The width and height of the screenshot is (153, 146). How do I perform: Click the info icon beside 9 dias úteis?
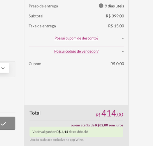[x=101, y=6]
